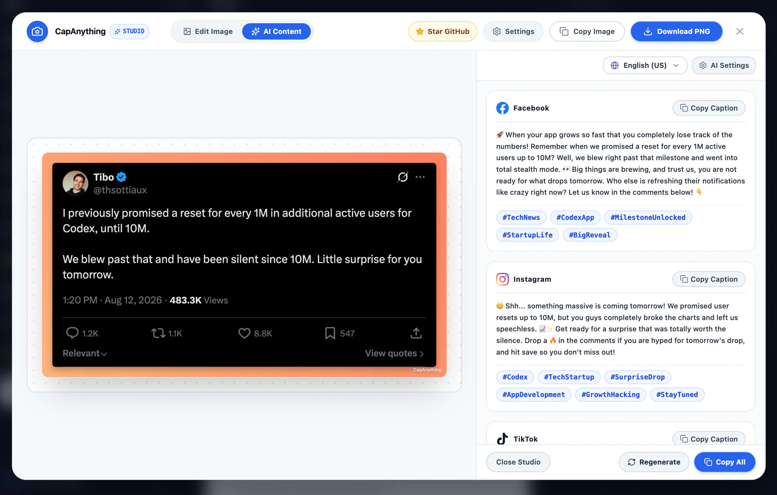Select the #StartupLife hashtag

coord(527,235)
